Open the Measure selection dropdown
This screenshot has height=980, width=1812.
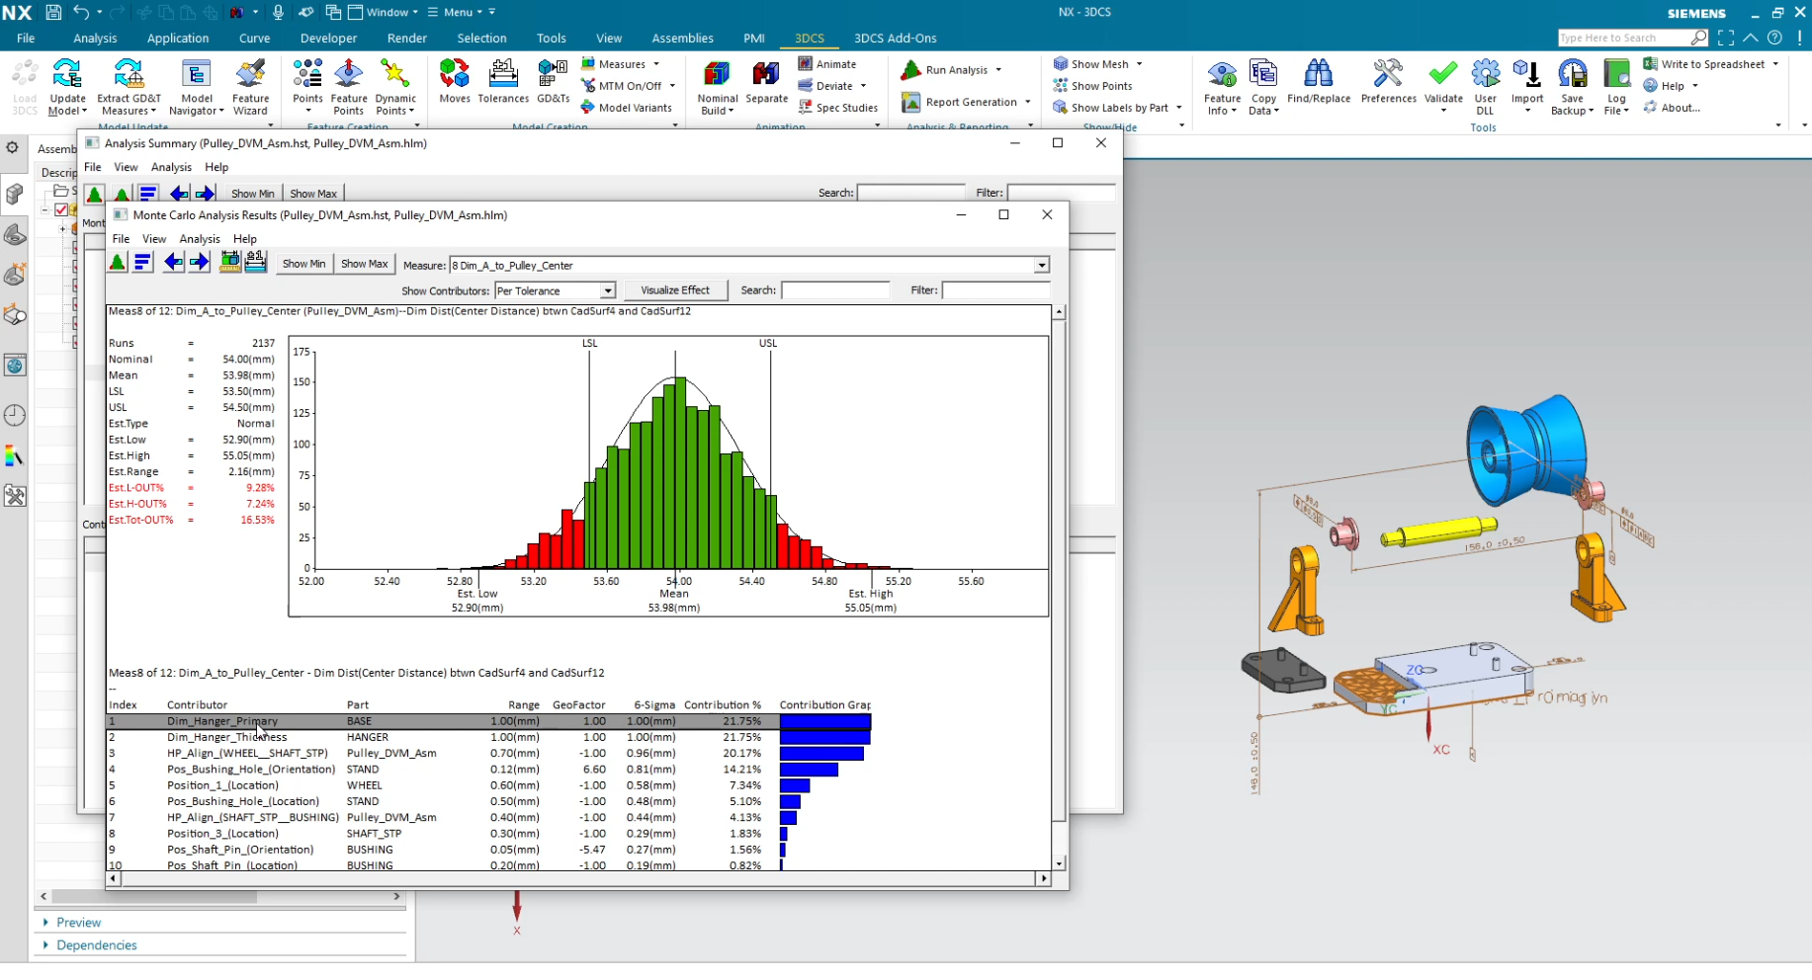[1041, 265]
